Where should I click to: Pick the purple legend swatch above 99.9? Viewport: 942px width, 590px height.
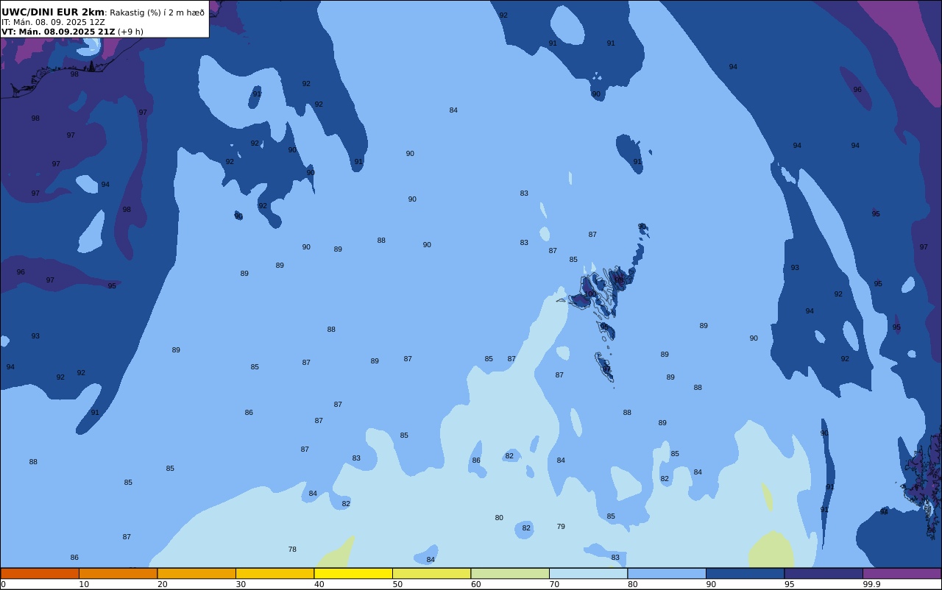click(x=902, y=573)
